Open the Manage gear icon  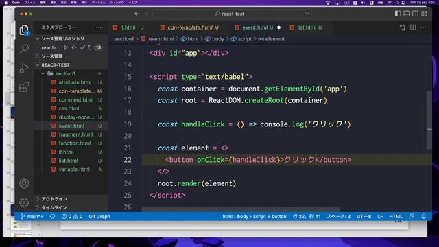(x=24, y=202)
